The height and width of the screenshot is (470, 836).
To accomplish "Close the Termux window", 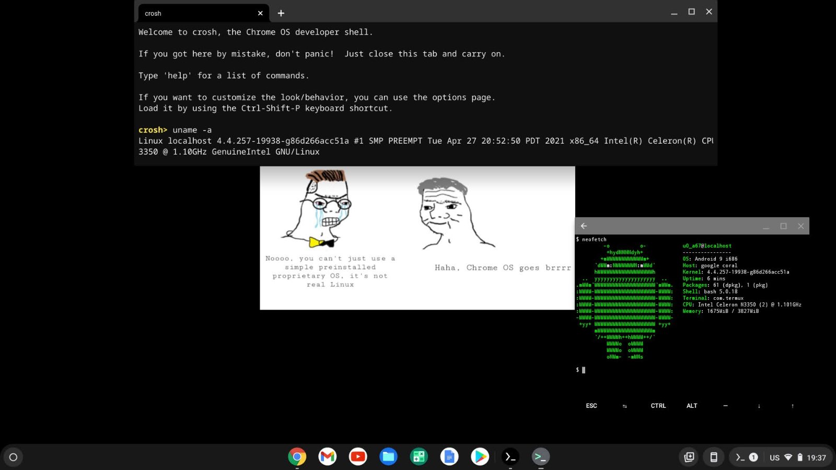I will pos(801,226).
